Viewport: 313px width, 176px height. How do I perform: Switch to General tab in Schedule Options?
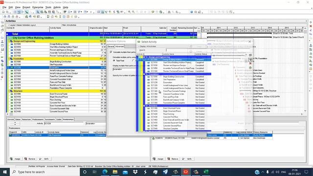tap(111, 46)
